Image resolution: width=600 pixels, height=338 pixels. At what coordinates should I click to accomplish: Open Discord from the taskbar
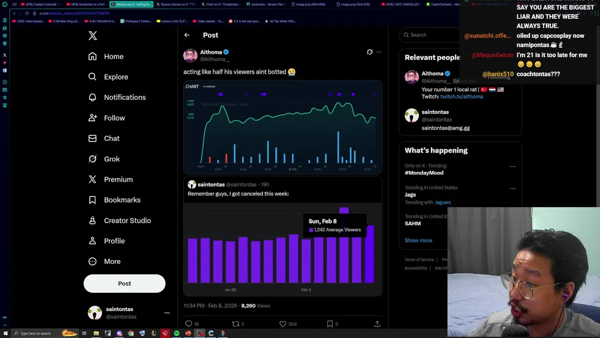click(119, 333)
